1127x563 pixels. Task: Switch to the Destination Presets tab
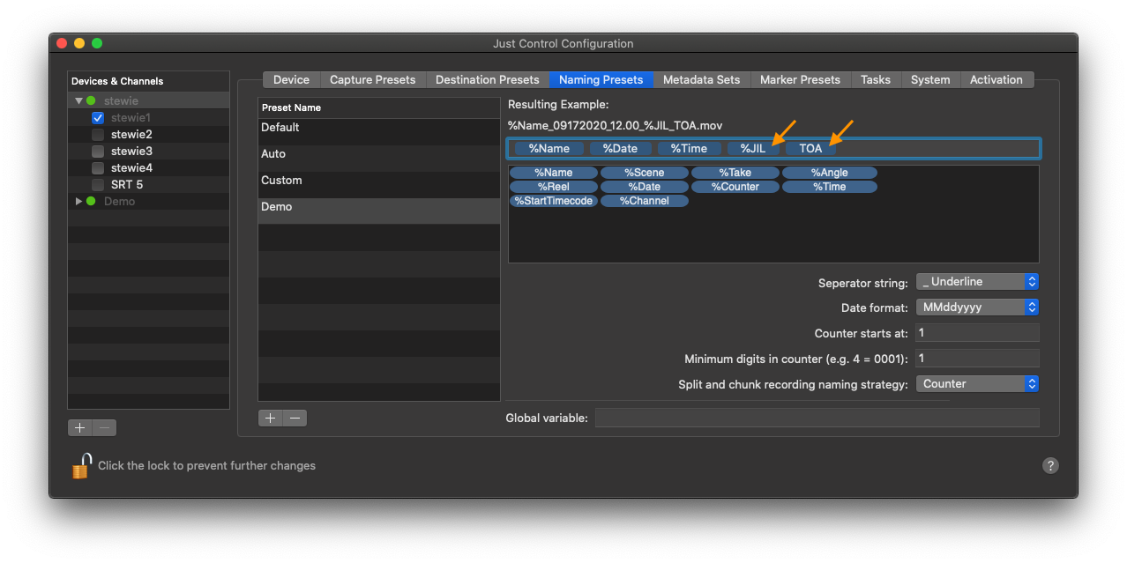coord(487,79)
